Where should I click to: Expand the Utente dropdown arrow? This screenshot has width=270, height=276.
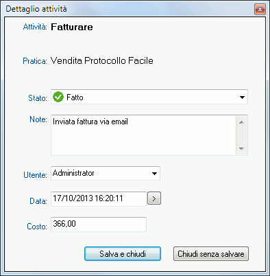coord(154,174)
